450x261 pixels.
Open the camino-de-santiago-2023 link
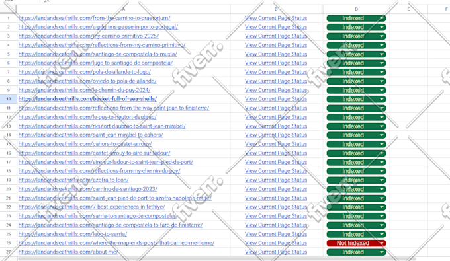[x=88, y=189]
